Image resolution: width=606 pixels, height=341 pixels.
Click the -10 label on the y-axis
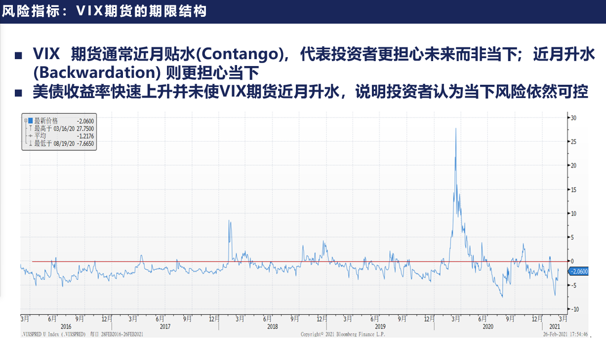point(575,309)
